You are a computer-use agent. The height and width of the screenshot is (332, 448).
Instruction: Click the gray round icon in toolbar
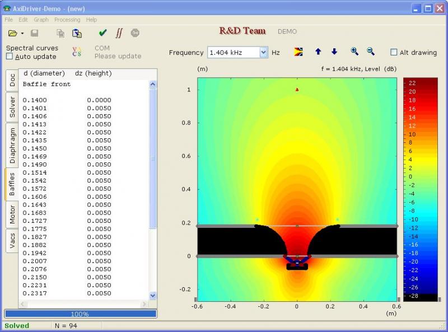tap(135, 33)
